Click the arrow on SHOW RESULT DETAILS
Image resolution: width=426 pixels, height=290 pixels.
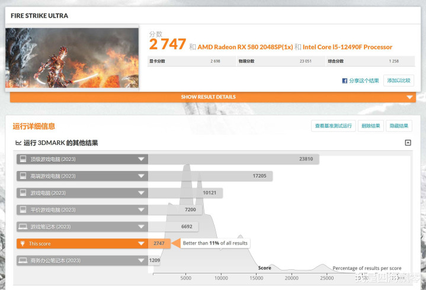409,97
